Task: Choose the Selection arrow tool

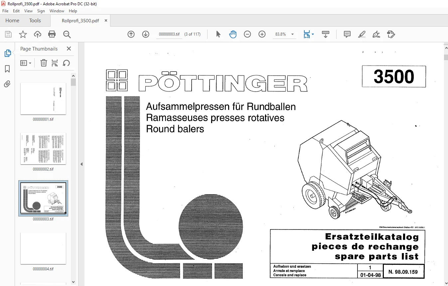Action: point(218,34)
